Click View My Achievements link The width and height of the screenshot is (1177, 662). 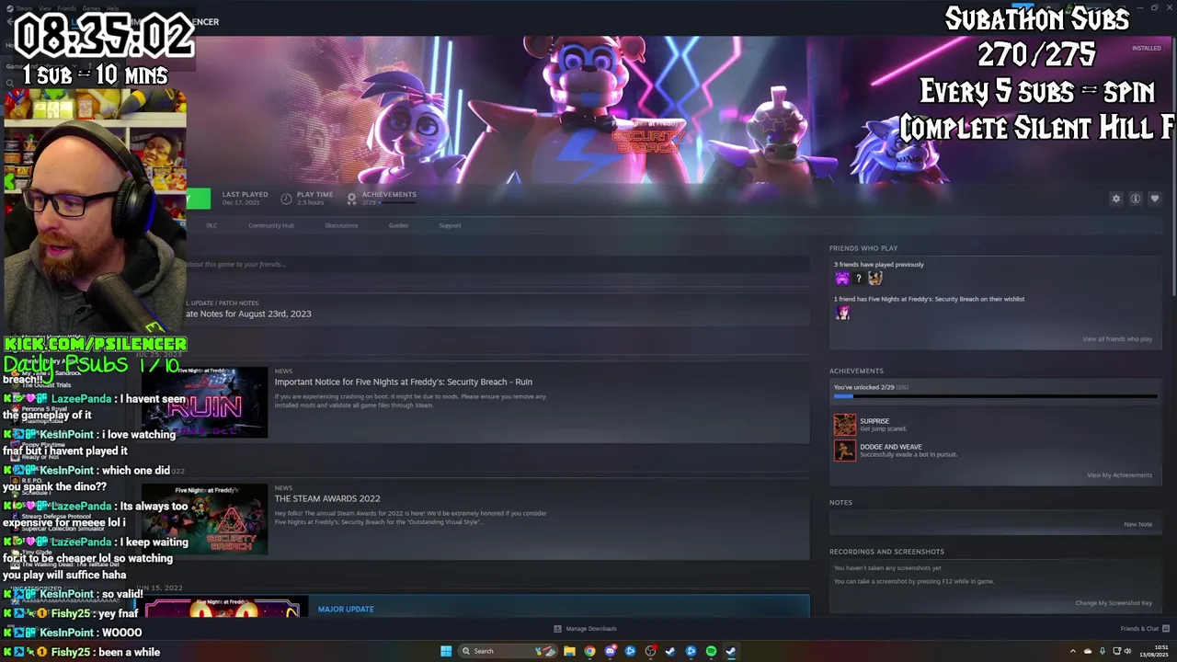1119,475
